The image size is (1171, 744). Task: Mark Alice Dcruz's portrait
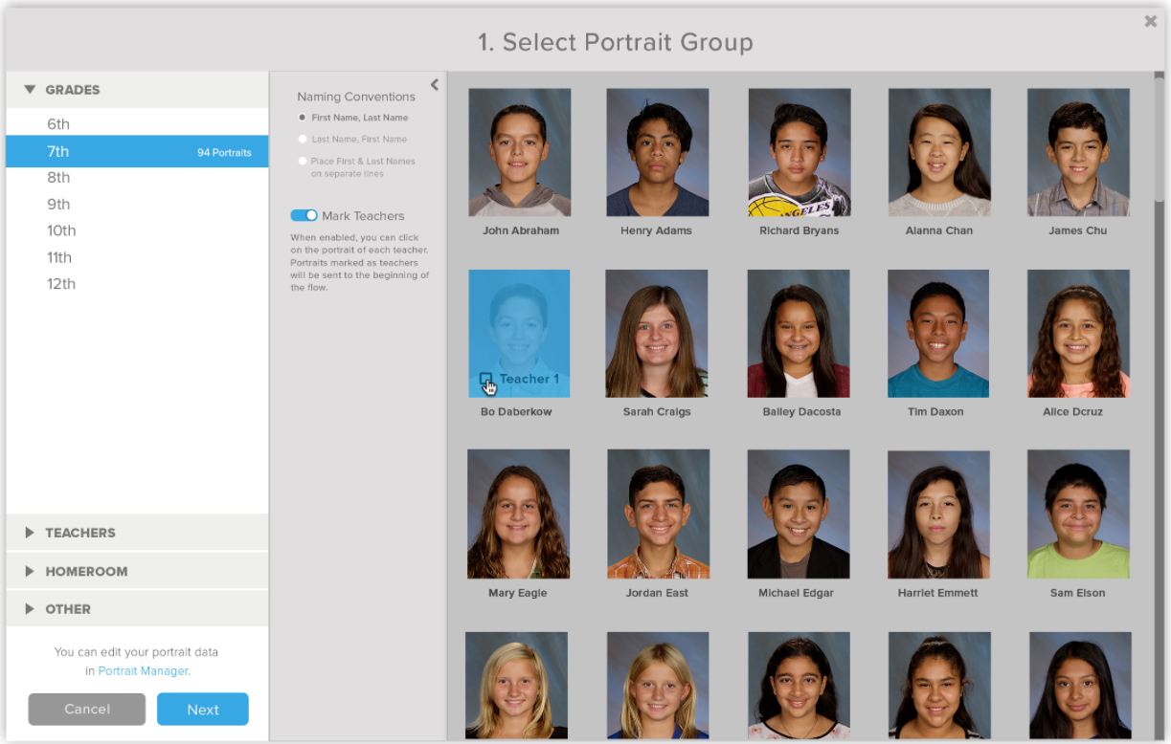1078,333
